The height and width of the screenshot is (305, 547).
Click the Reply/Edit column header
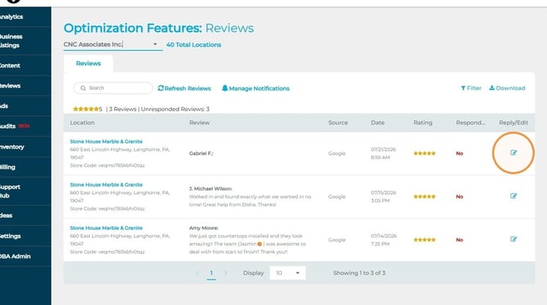coord(514,122)
